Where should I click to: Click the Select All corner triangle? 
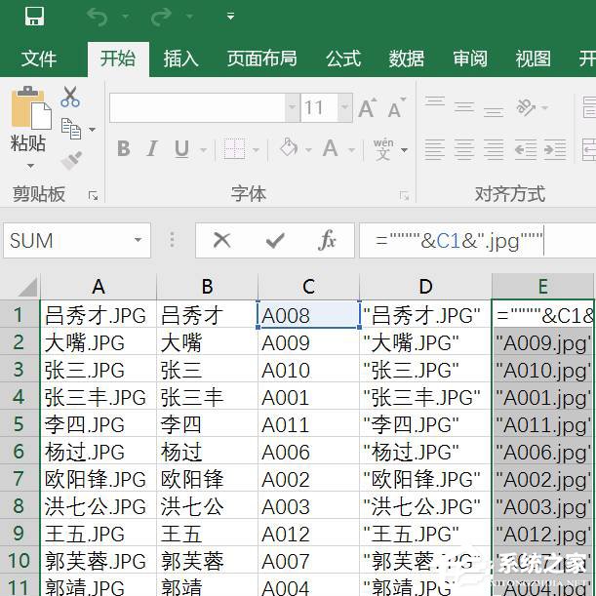point(27,286)
